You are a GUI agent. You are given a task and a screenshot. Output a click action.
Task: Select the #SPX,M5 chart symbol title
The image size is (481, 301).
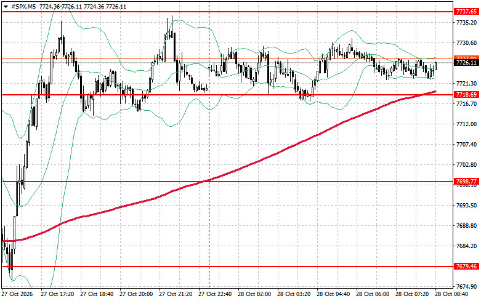[x=23, y=7]
